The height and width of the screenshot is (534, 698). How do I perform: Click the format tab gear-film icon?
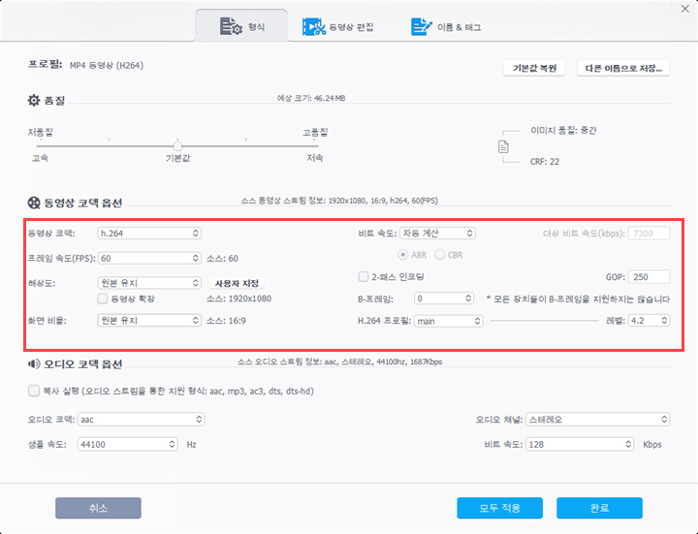point(231,27)
